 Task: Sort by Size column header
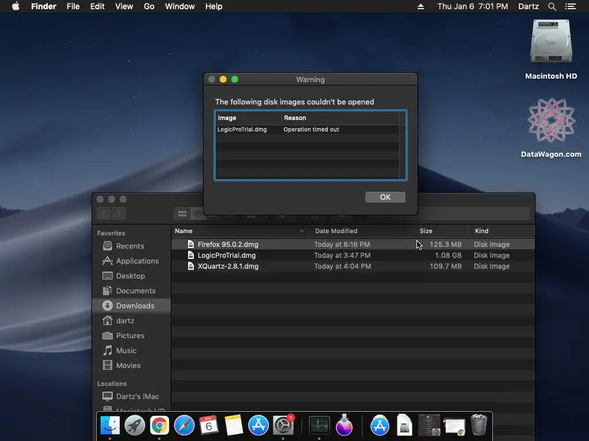click(441, 231)
